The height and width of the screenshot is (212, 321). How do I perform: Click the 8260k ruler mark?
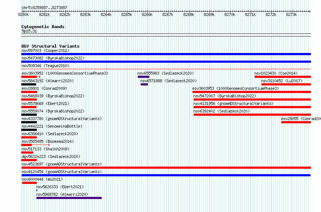[23, 14]
